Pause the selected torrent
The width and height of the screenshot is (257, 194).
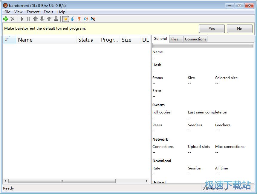28,19
